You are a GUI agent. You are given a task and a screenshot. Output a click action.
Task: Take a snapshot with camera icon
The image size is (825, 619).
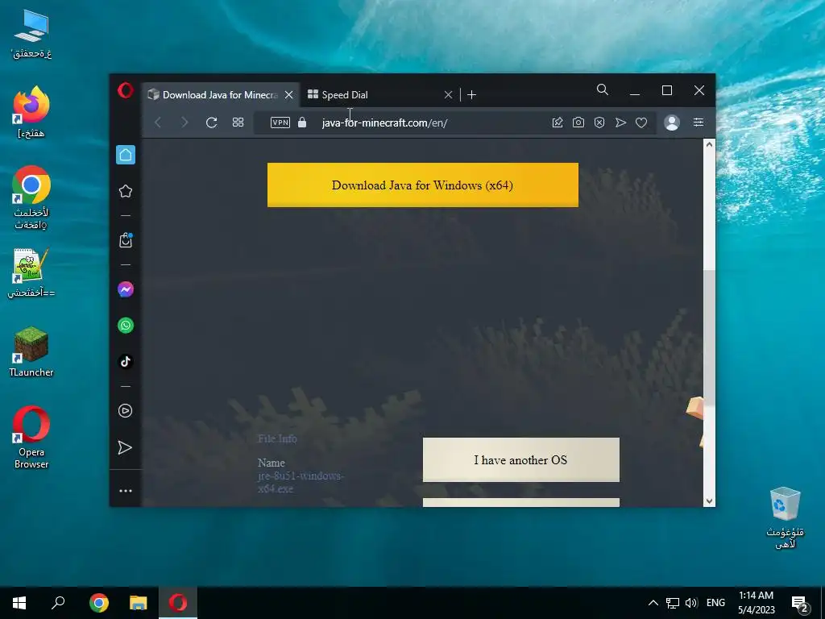tap(578, 123)
